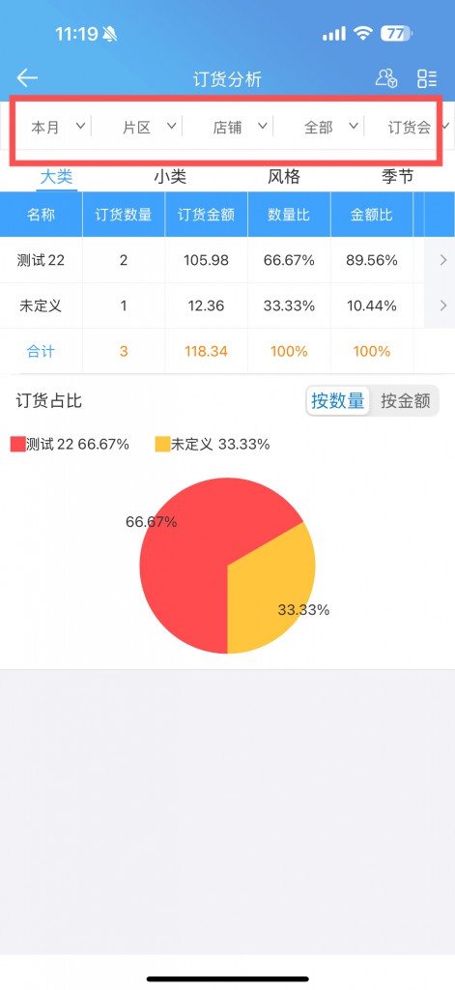The height and width of the screenshot is (990, 455).
Task: Open the 店铺 filter dropdown
Action: point(240,127)
